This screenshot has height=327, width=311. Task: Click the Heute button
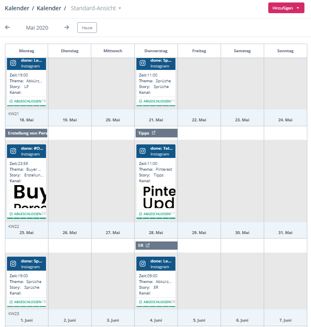coord(87,28)
